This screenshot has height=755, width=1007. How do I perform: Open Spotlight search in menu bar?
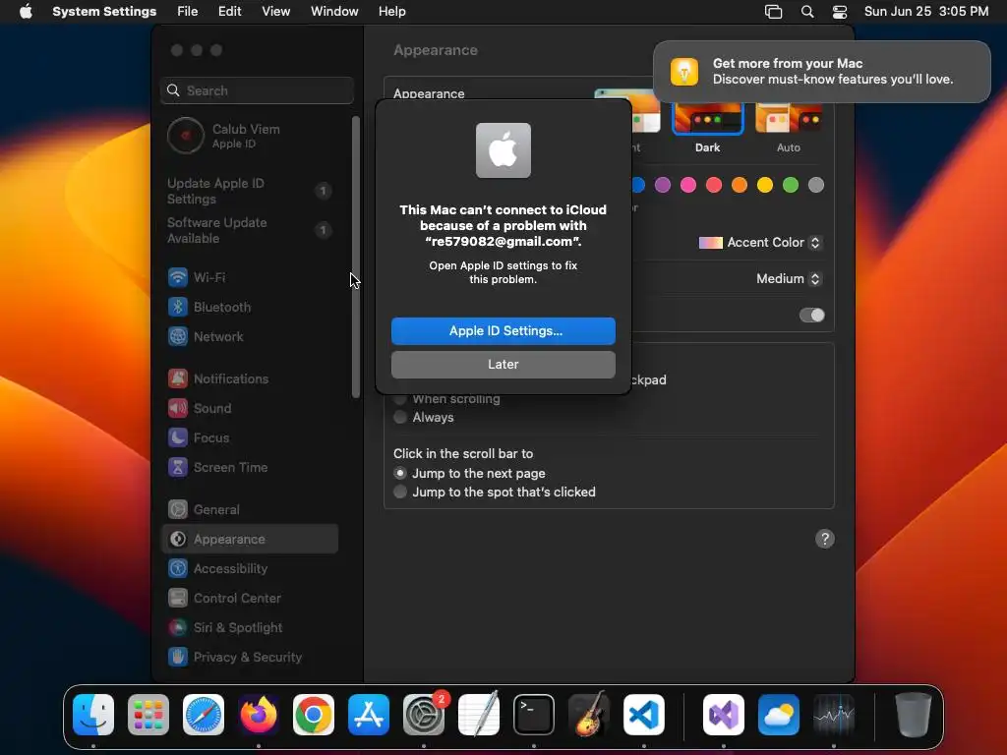pos(807,12)
